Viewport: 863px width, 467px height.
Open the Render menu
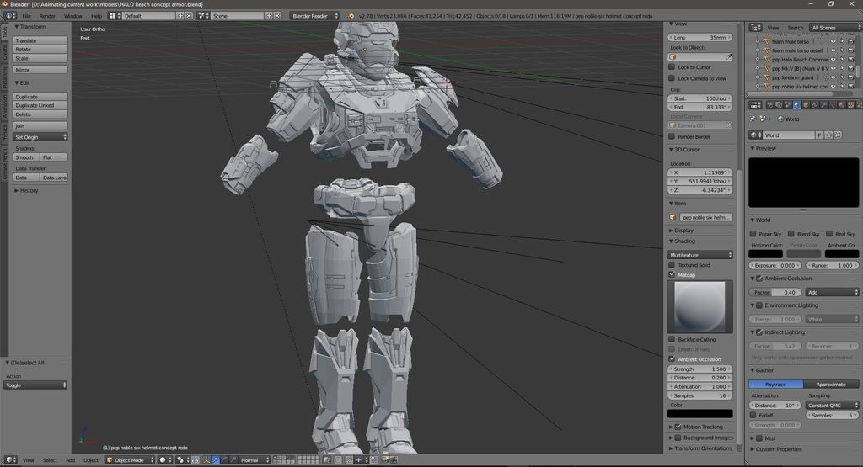[x=47, y=16]
